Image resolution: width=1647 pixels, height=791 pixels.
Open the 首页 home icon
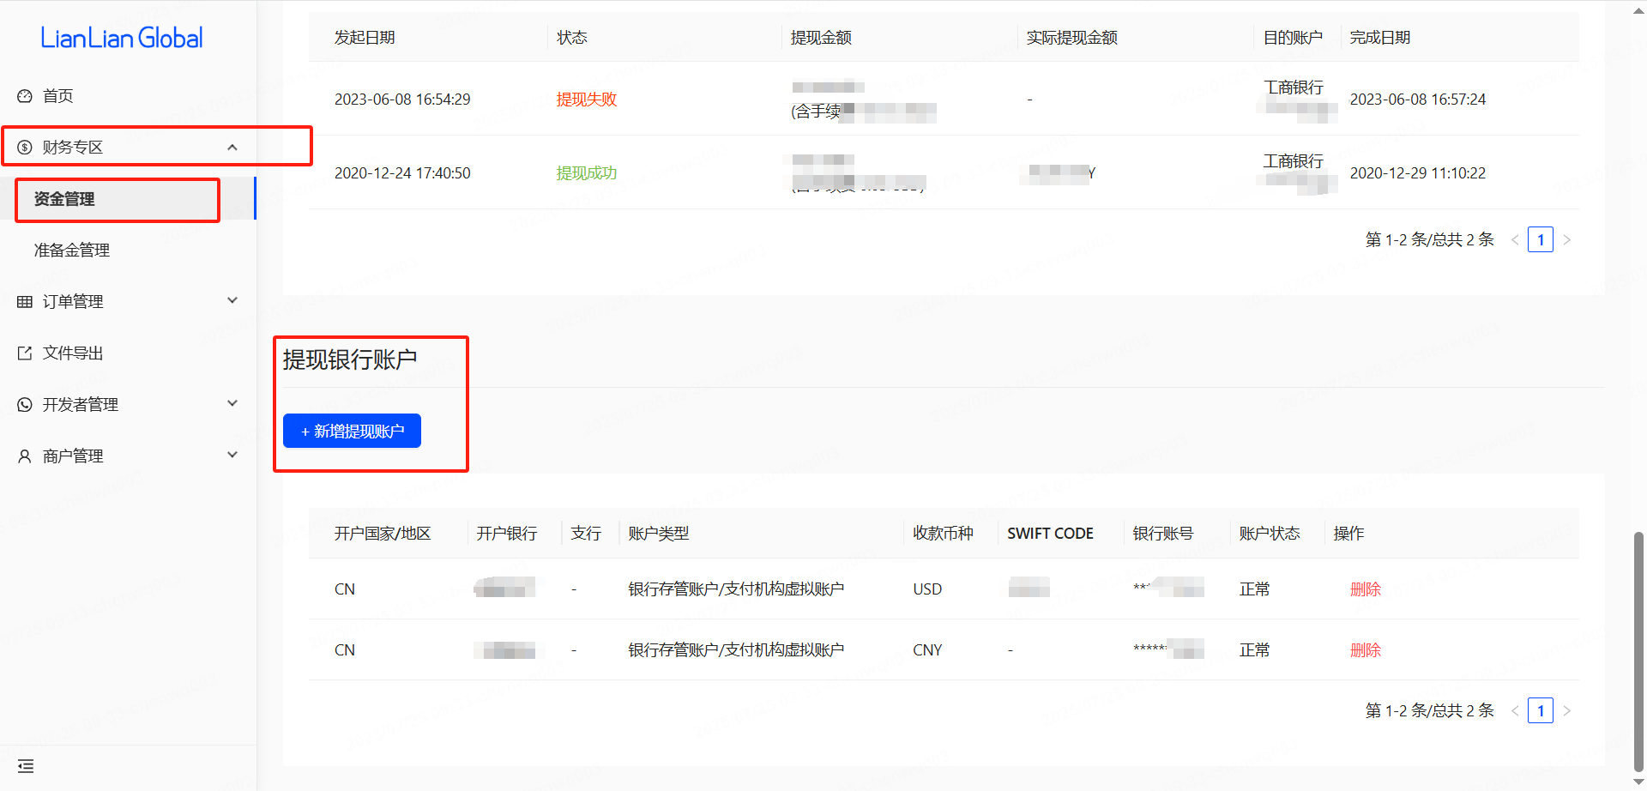click(x=25, y=96)
